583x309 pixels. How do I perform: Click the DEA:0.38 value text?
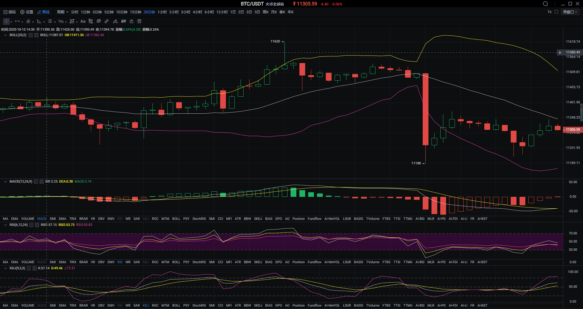[66, 181]
